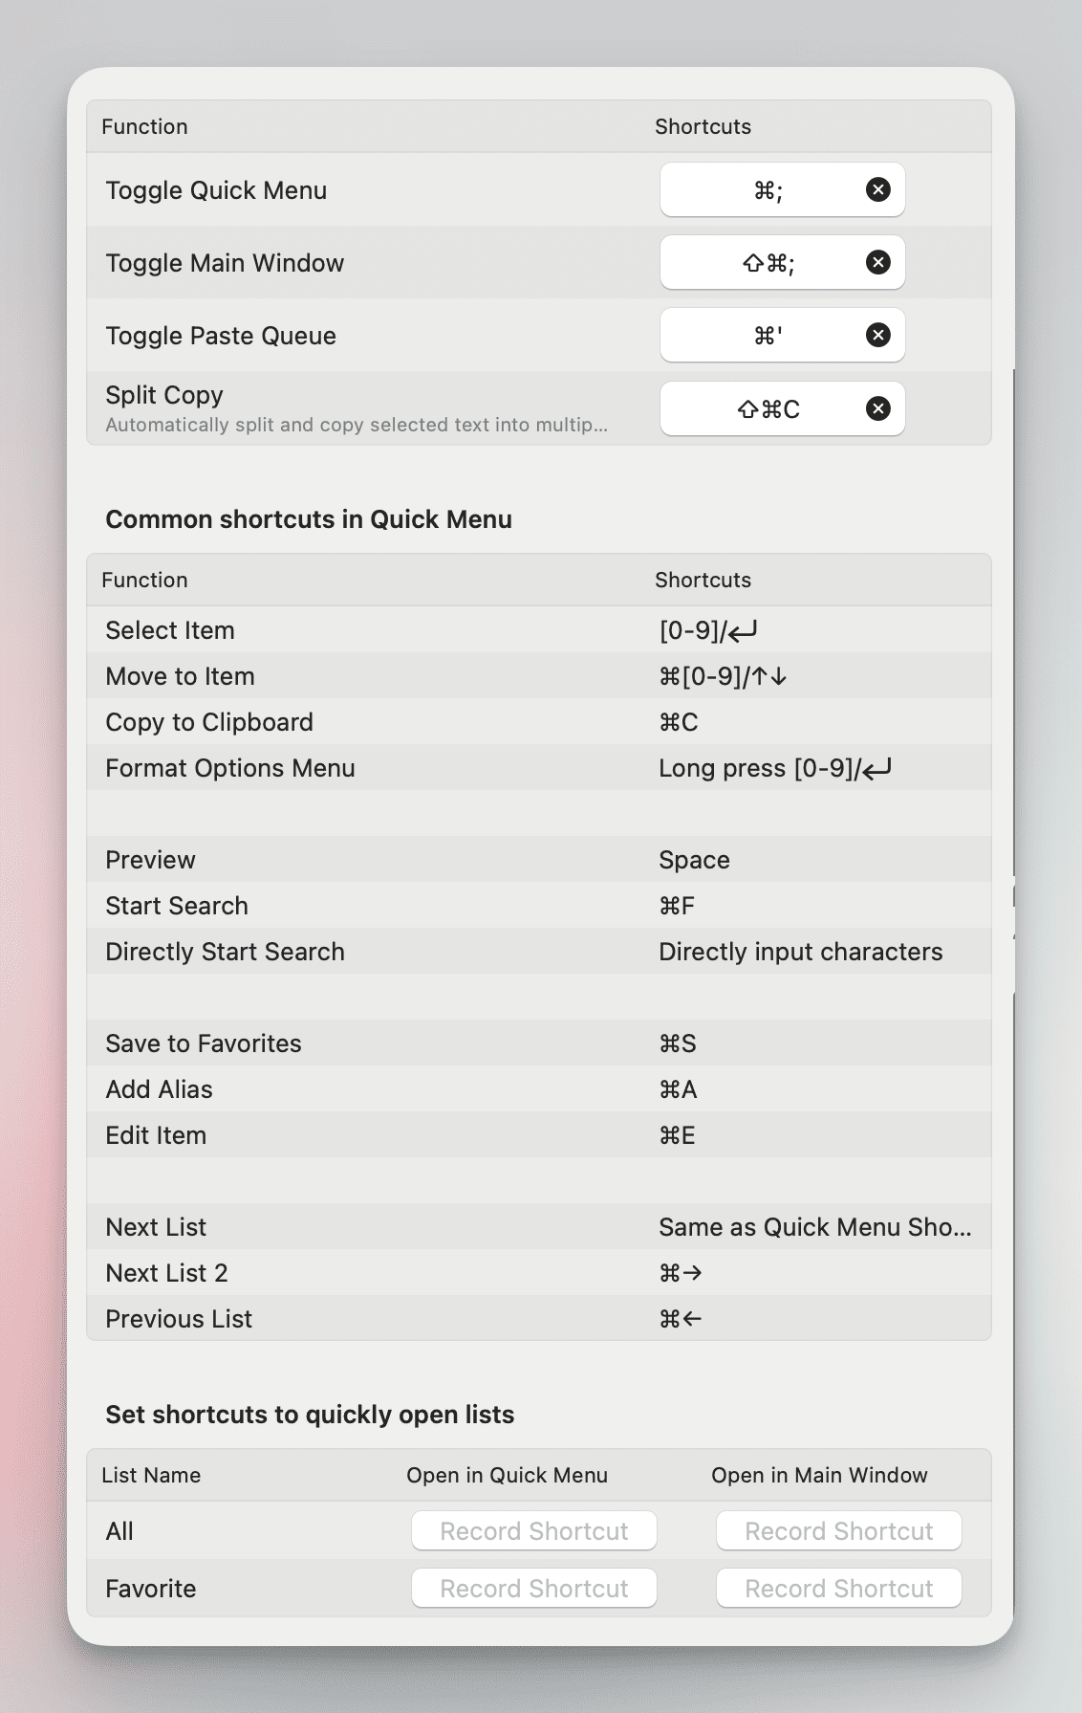Remove the Toggle Paste Queue shortcut
The height and width of the screenshot is (1713, 1082).
click(x=877, y=336)
